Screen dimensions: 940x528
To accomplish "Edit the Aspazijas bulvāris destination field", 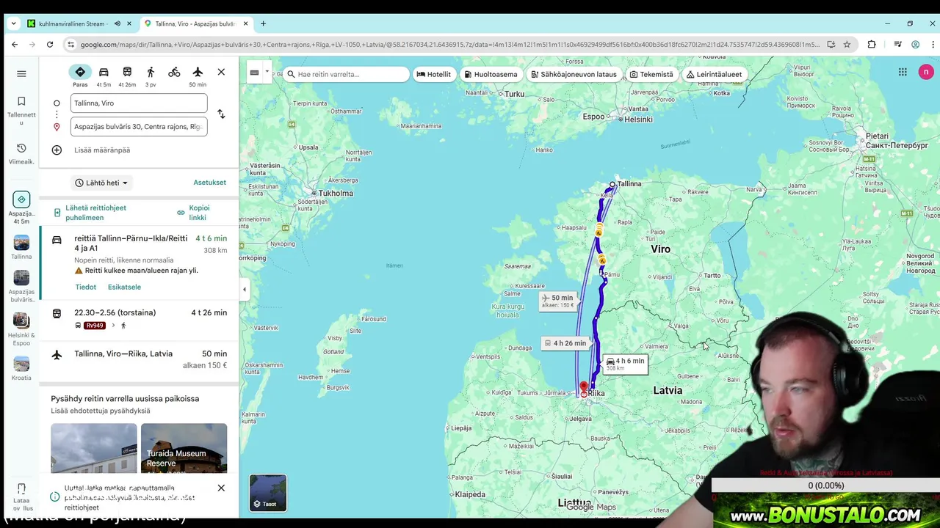I will (139, 127).
